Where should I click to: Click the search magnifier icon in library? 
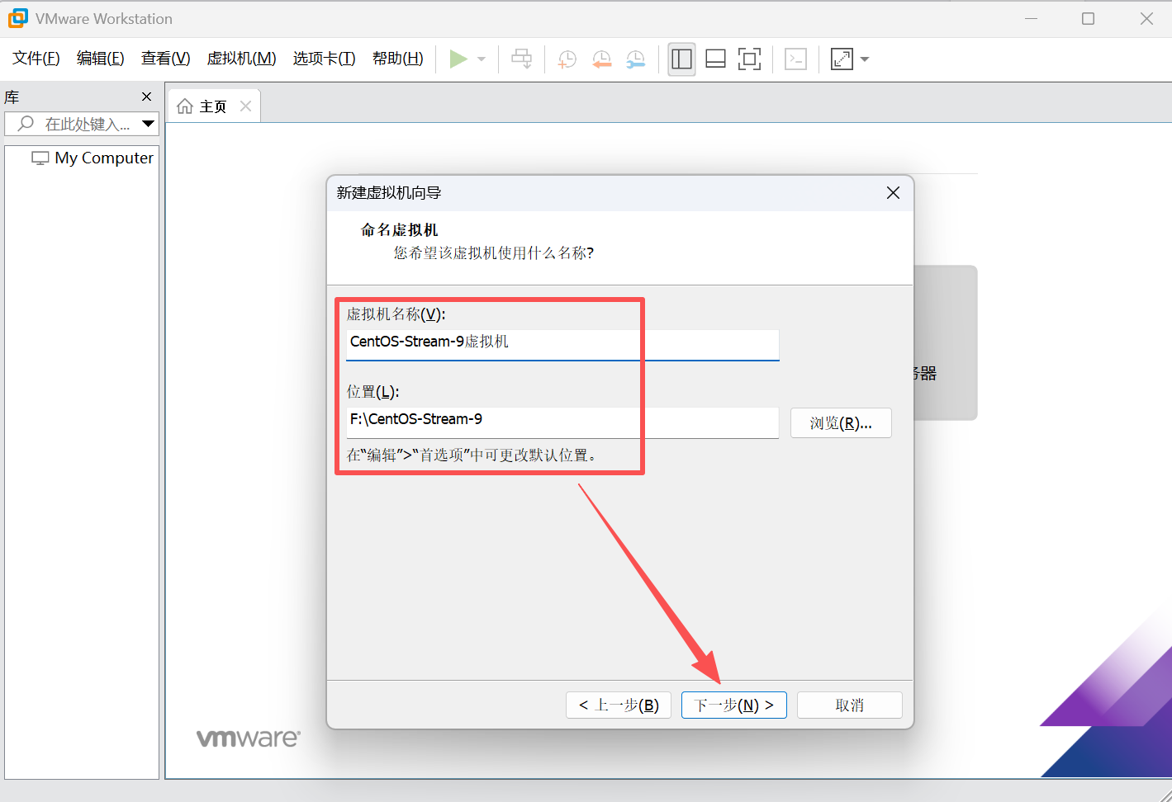click(x=26, y=124)
